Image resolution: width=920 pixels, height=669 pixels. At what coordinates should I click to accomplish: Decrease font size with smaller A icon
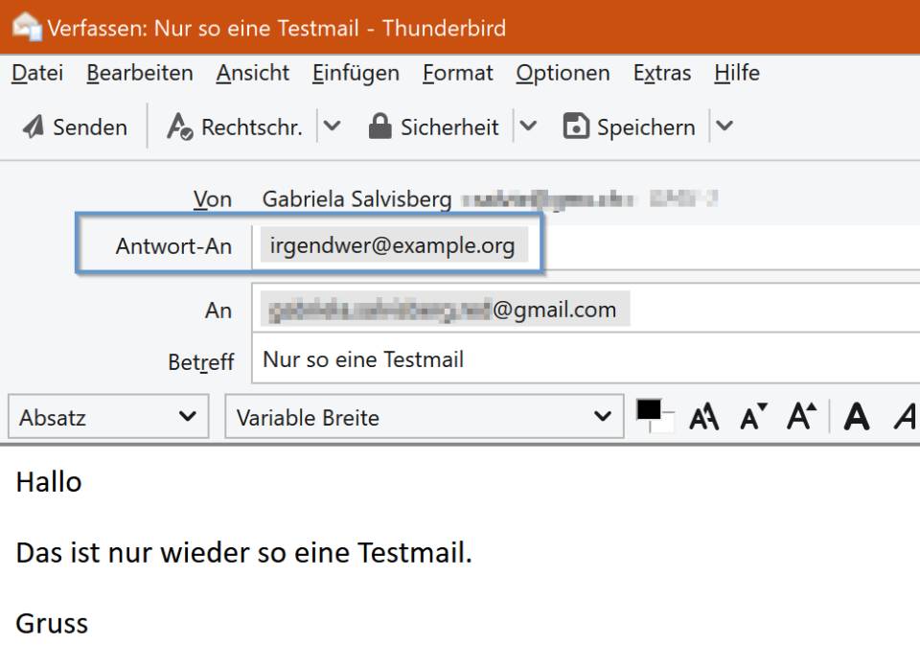pos(753,417)
